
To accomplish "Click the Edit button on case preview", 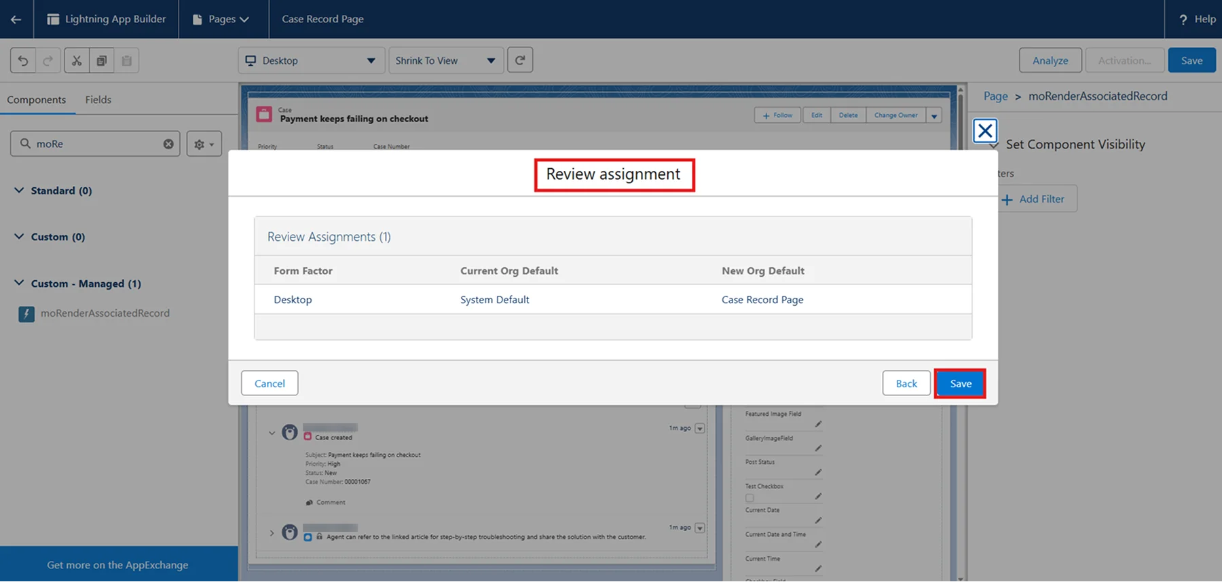I will click(x=817, y=115).
